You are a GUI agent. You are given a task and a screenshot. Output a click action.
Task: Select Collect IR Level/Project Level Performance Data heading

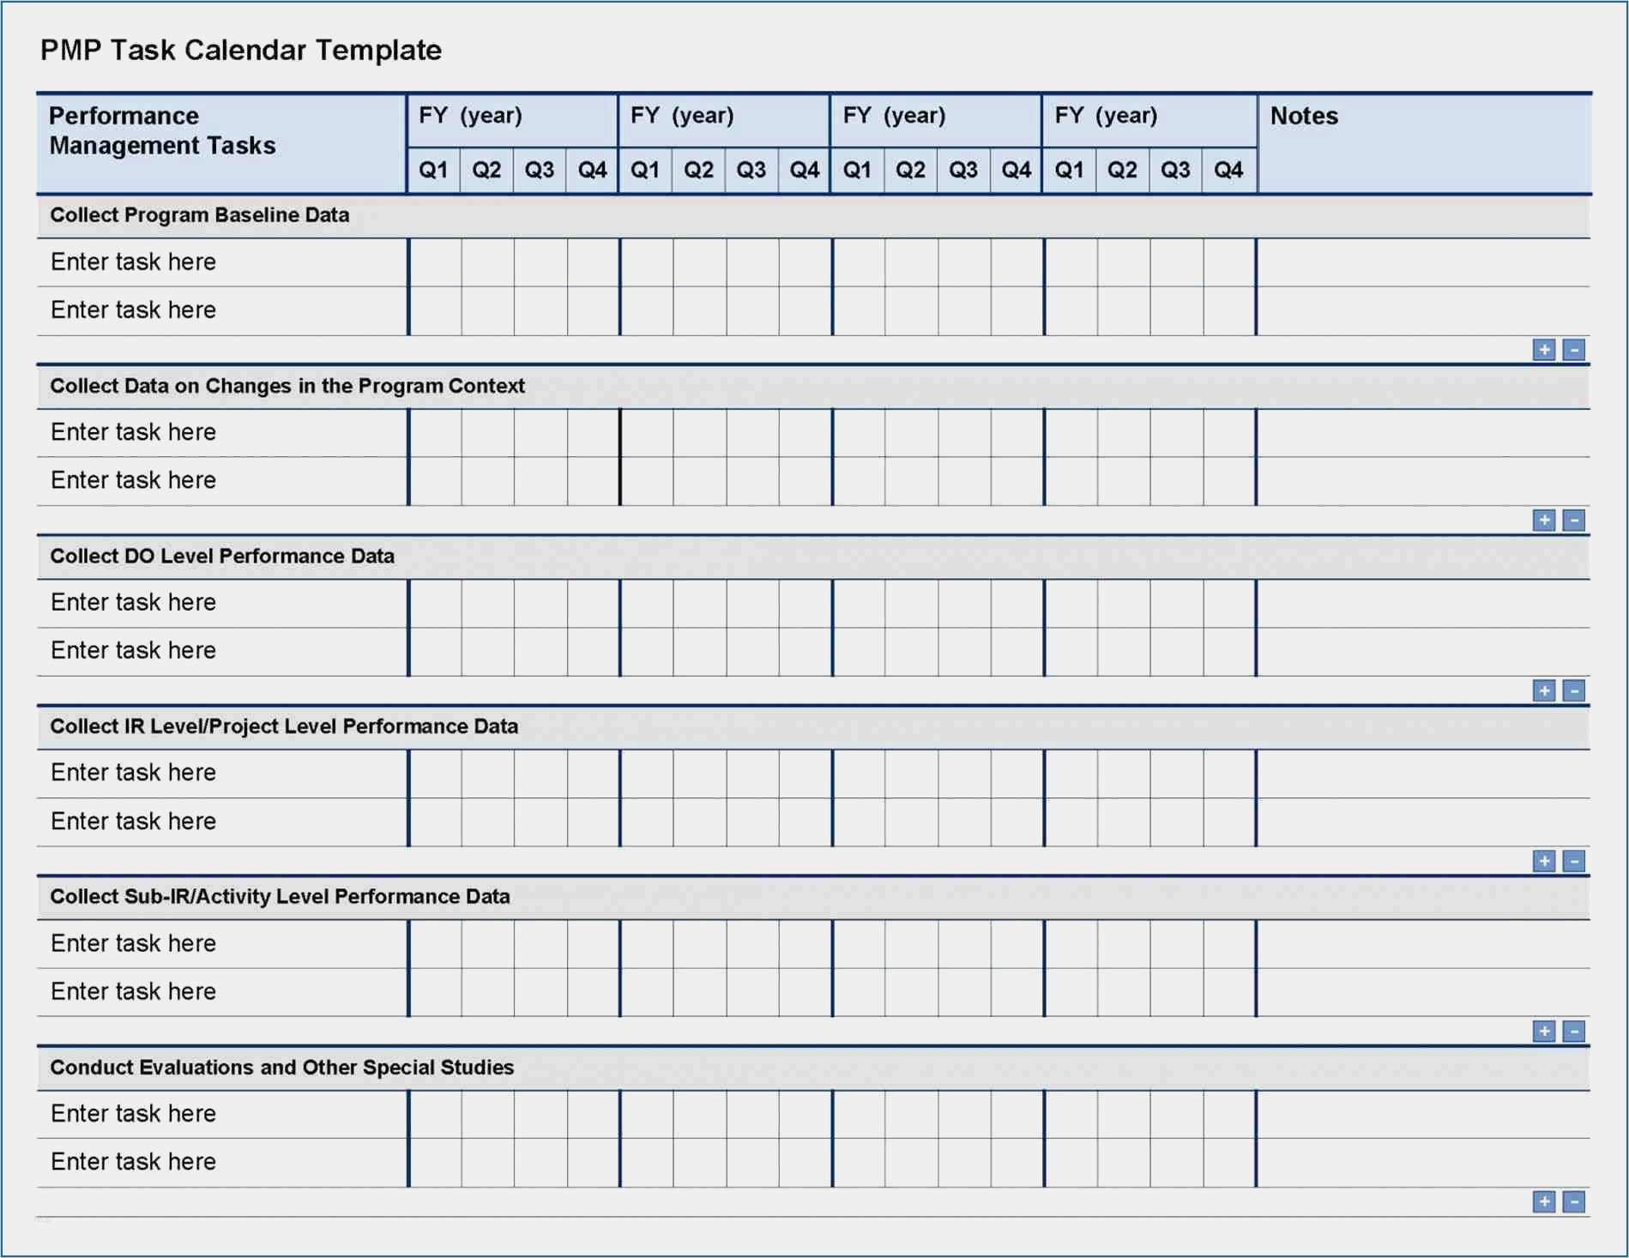pyautogui.click(x=284, y=726)
